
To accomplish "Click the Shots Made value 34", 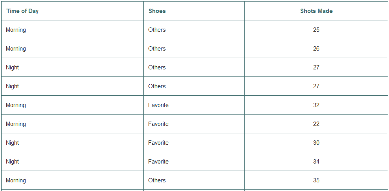I will (316, 162).
